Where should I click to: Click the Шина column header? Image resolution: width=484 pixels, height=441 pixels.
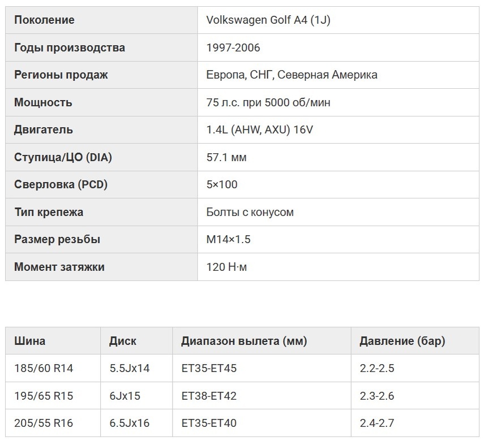pyautogui.click(x=30, y=341)
